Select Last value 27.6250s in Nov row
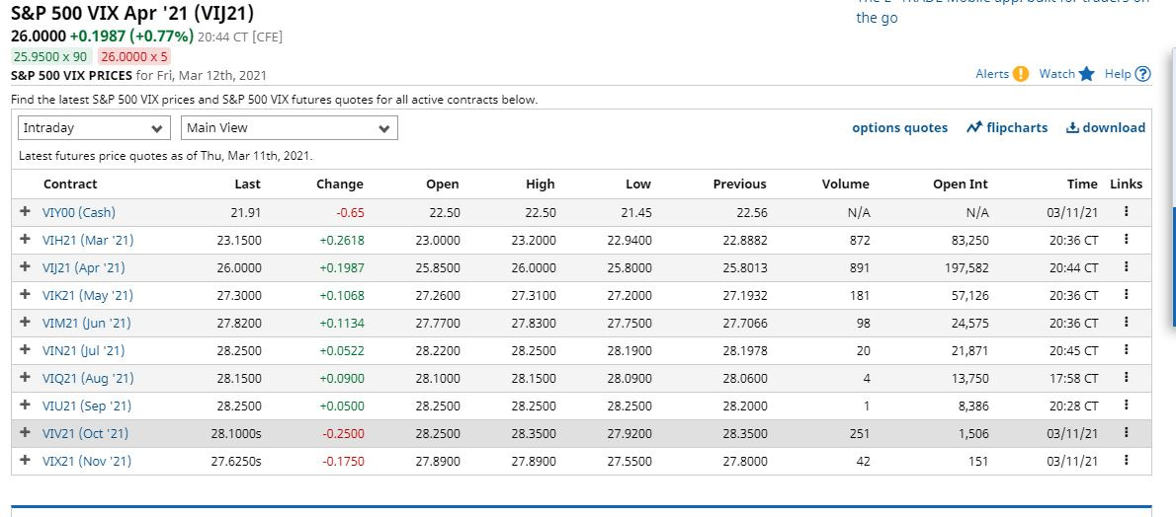Image resolution: width=1176 pixels, height=517 pixels. [x=235, y=462]
